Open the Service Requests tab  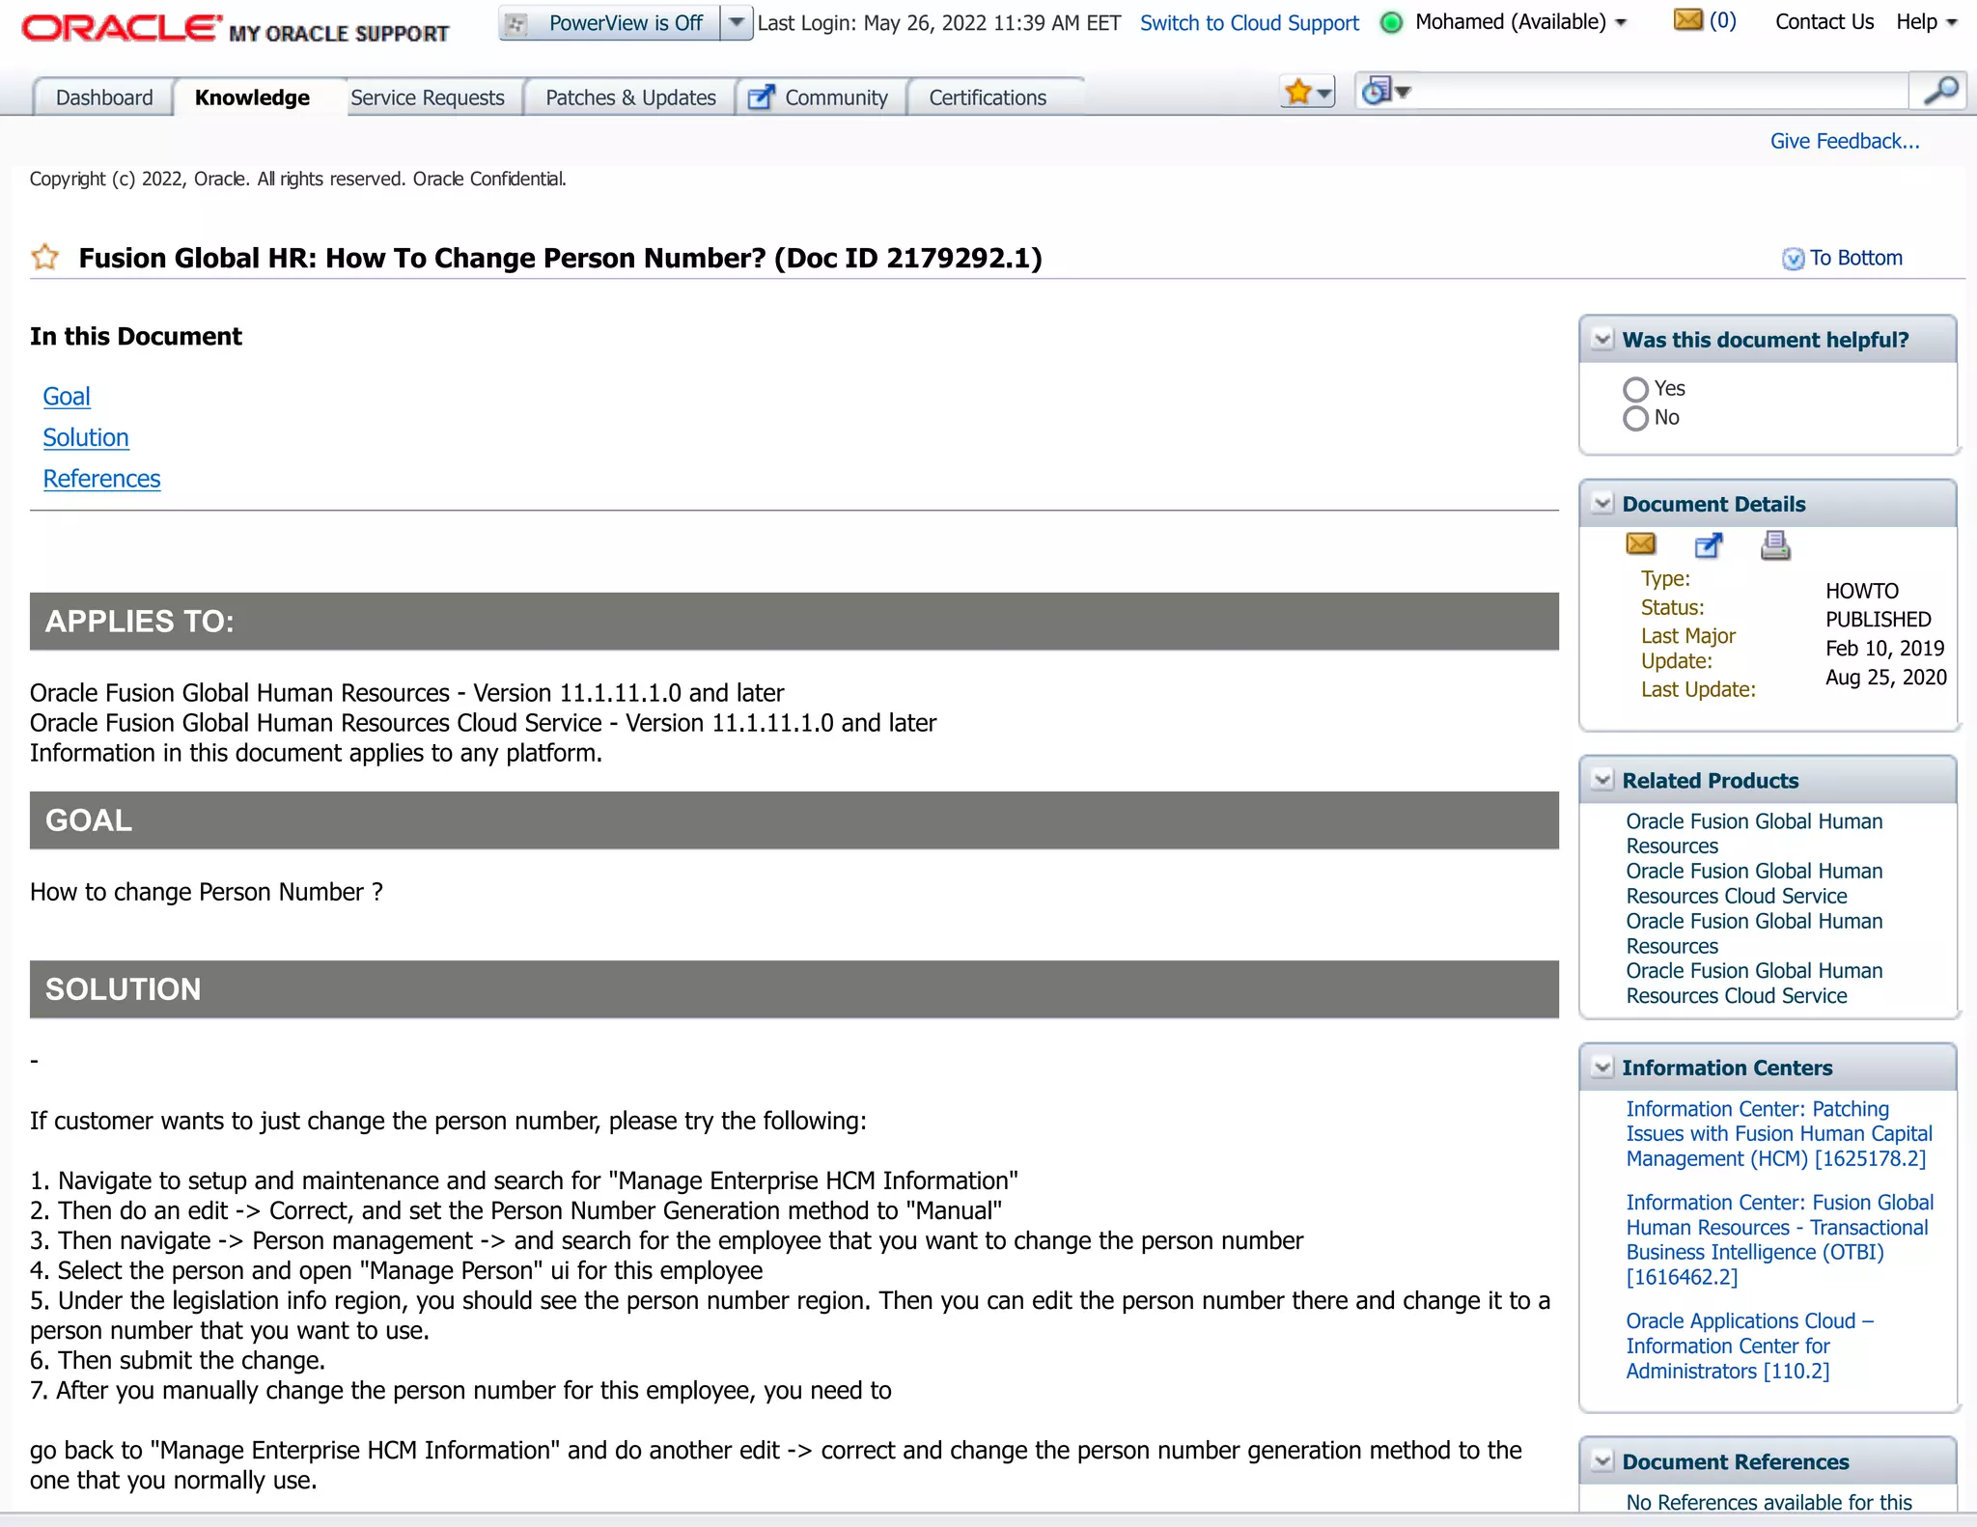[x=427, y=97]
